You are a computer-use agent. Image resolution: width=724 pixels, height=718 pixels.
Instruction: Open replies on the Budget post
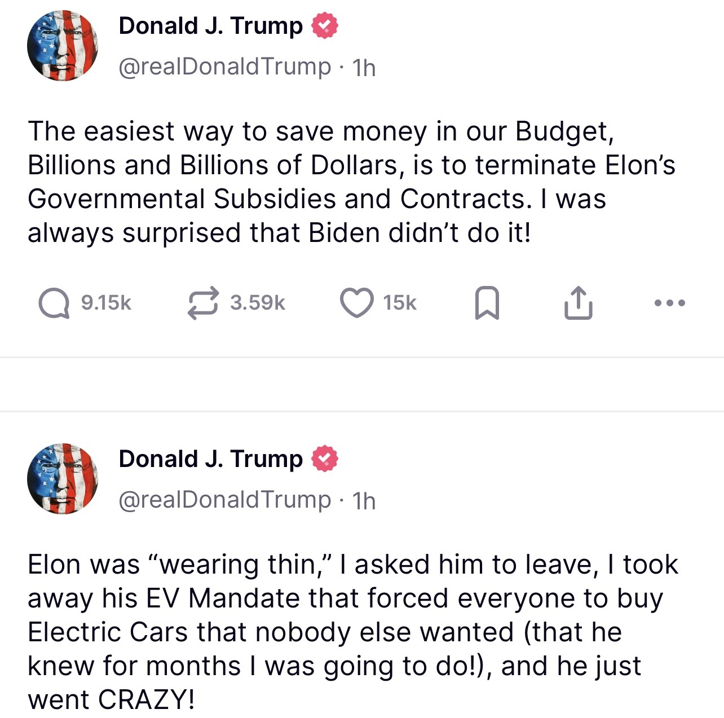(x=54, y=303)
